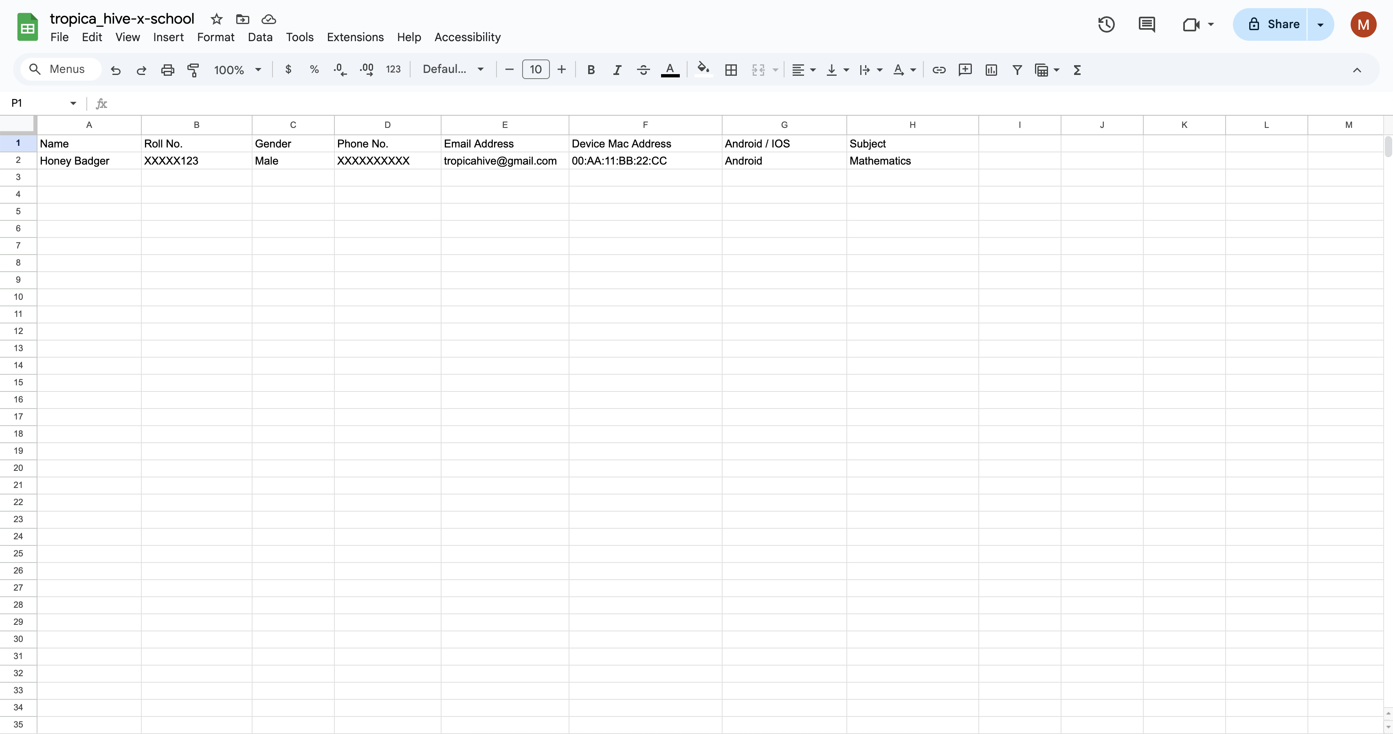
Task: Open version history clock icon
Action: (1106, 24)
